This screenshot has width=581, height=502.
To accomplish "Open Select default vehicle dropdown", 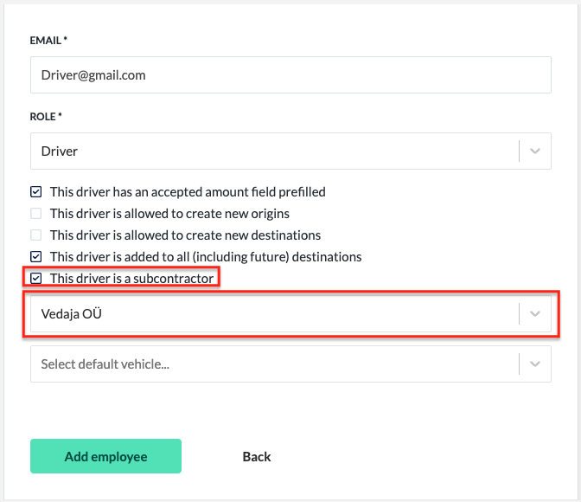I will [290, 364].
